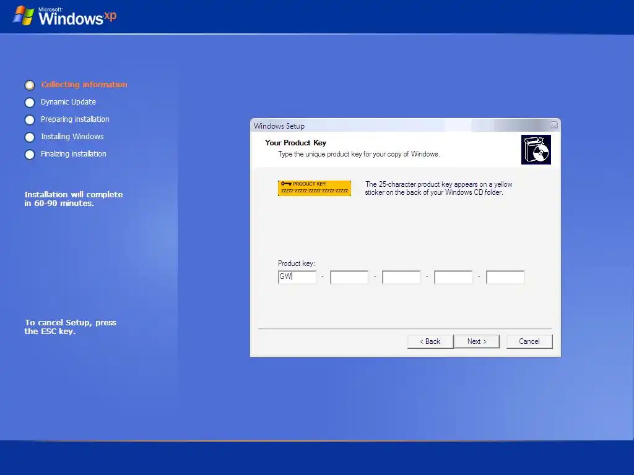This screenshot has width=634, height=475.
Task: Click the 'Your Product Key' heading
Action: [295, 143]
